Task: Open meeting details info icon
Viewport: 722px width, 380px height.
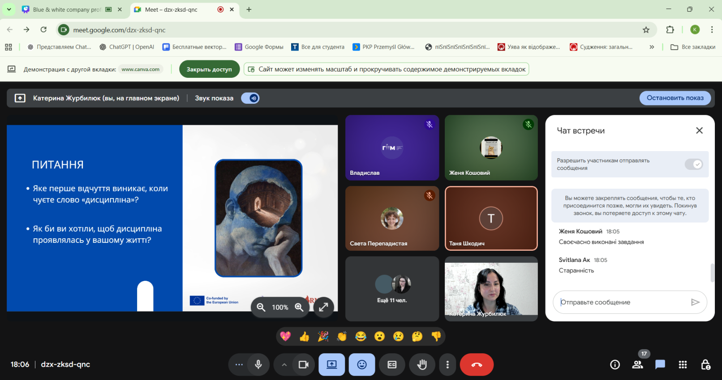Action: coord(615,365)
